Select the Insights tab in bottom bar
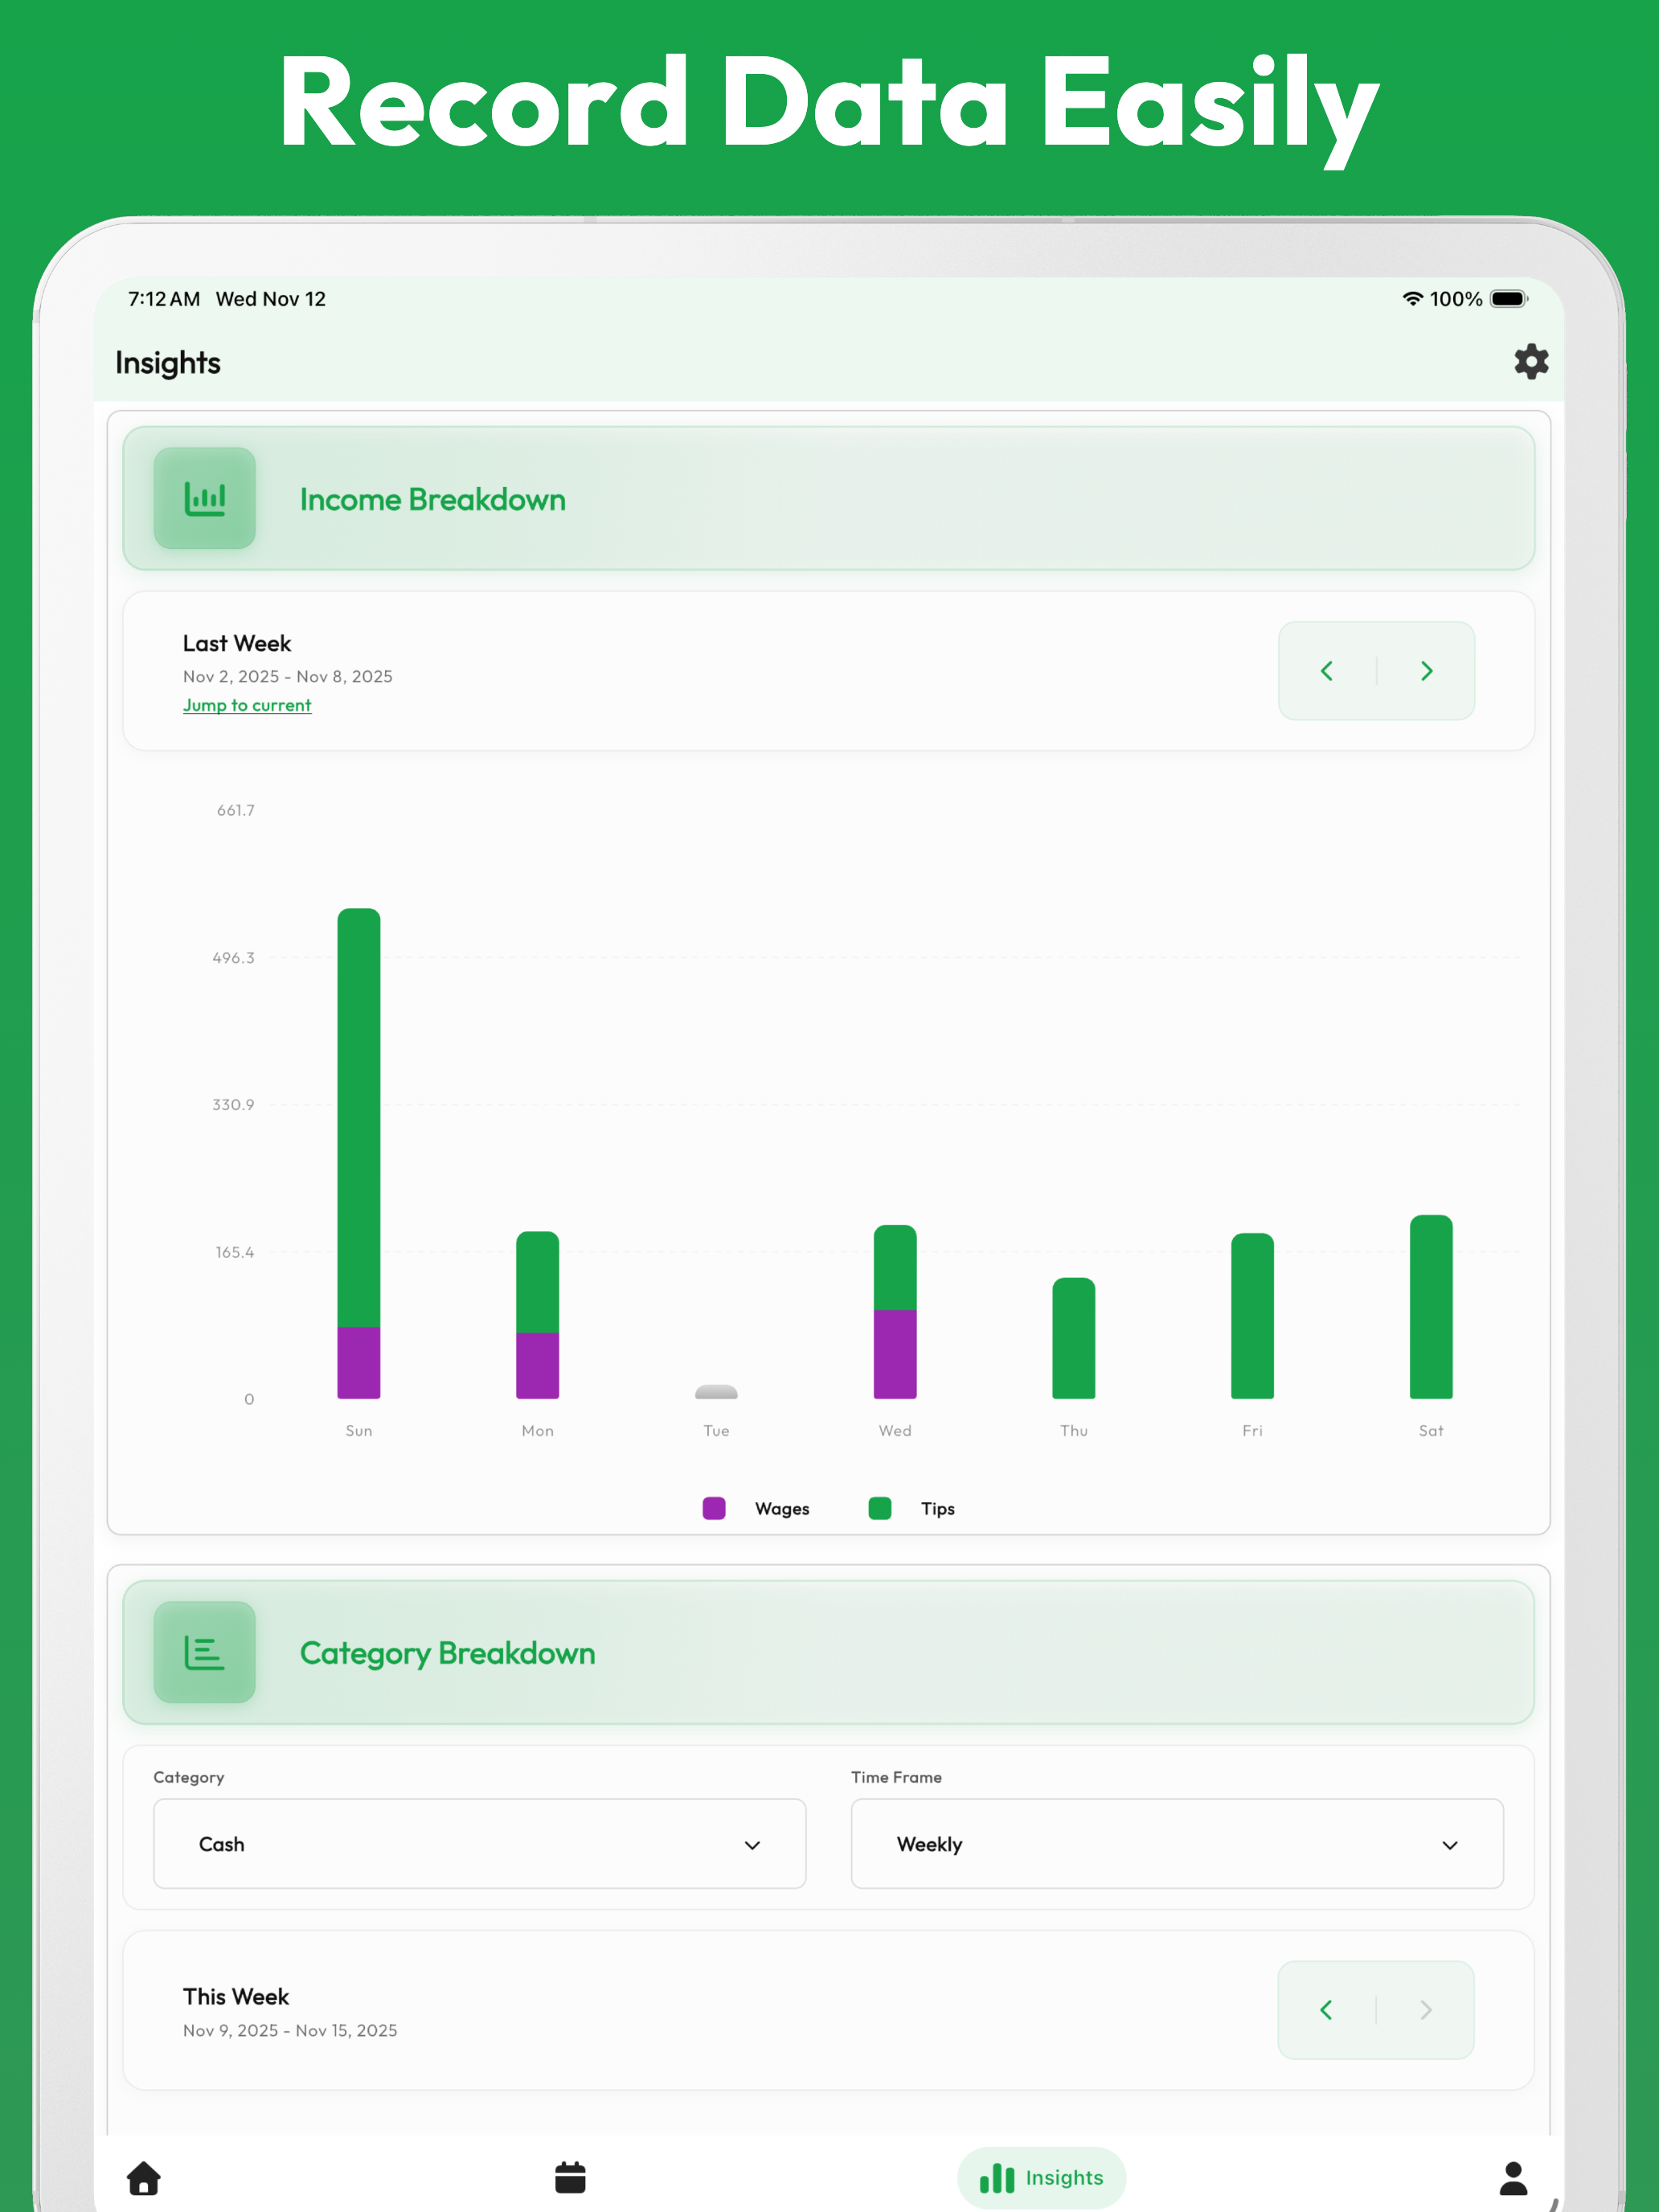Screen dimensions: 1659x2212 coord(1041,2177)
